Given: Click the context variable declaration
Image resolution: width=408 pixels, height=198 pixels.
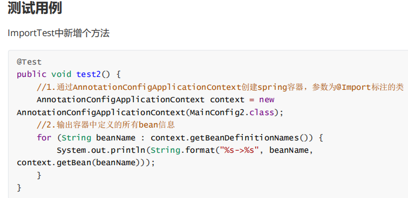Looking at the screenshot, I should click(227, 100).
